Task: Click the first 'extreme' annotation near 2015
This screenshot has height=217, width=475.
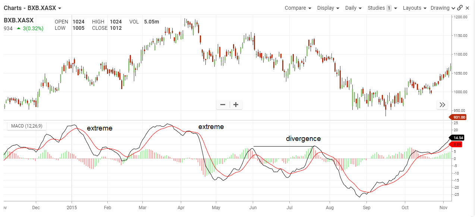Action: tap(100, 128)
